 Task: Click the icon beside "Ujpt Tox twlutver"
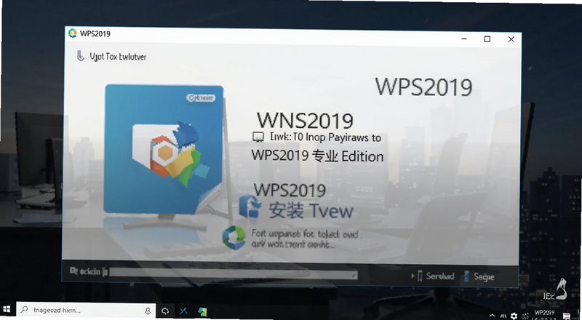[80, 56]
